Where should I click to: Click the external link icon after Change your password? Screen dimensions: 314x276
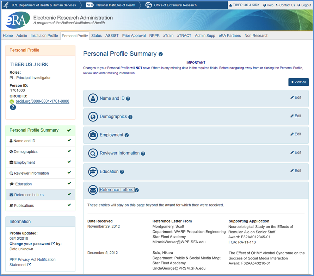point(53,244)
